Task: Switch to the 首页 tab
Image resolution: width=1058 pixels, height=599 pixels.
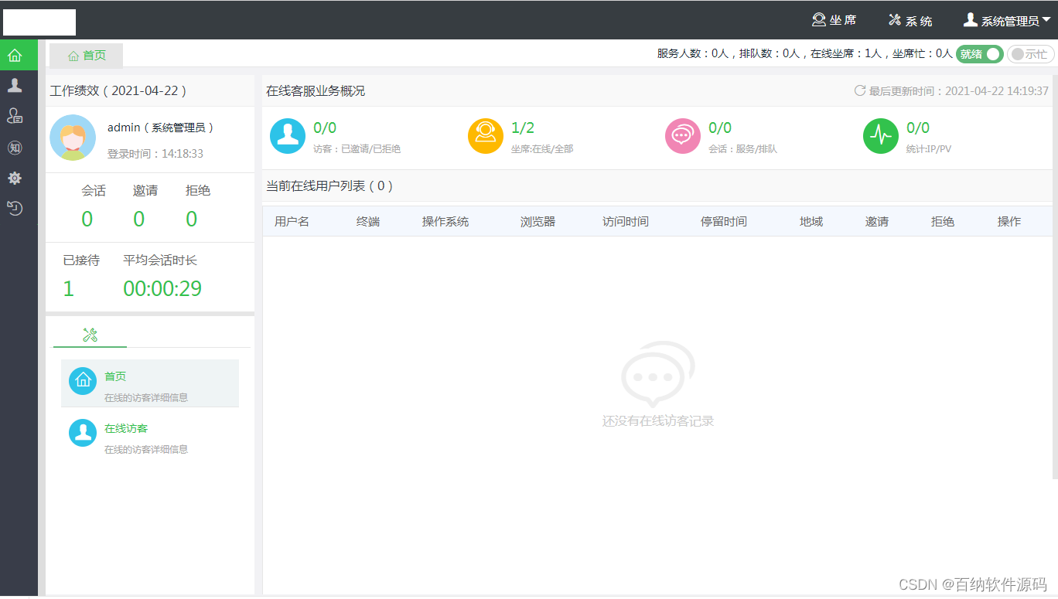Action: coord(87,56)
